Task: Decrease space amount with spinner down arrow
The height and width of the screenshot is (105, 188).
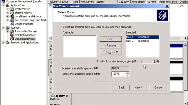Action: [x=127, y=75]
